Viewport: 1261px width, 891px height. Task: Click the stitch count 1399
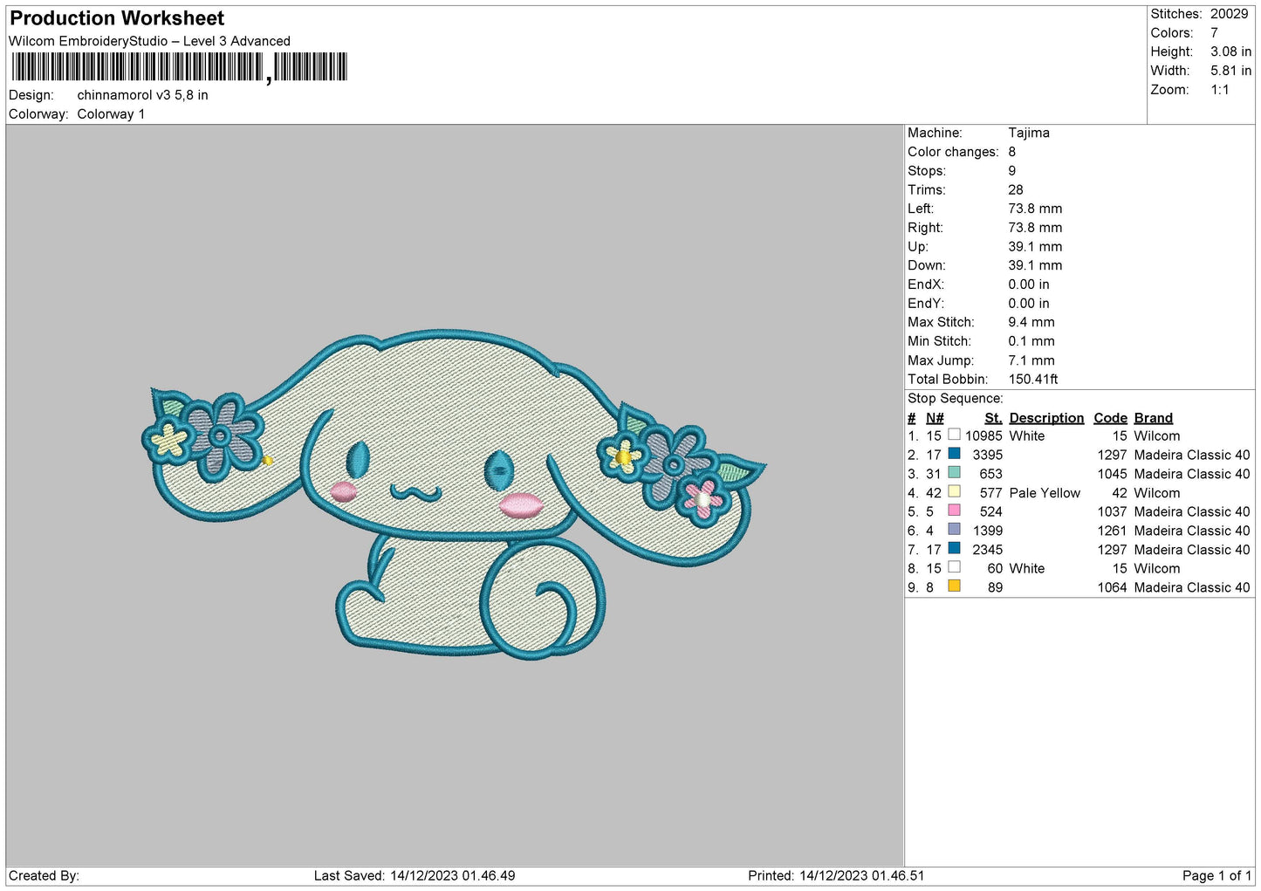tap(988, 531)
